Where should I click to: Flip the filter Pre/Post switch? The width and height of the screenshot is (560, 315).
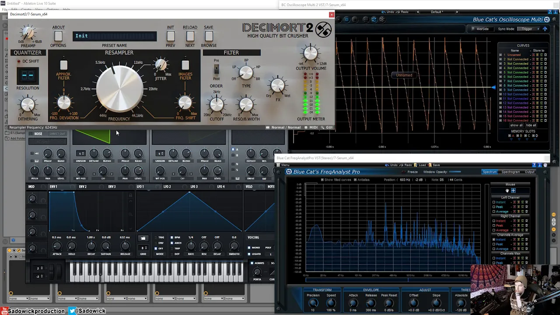click(216, 69)
